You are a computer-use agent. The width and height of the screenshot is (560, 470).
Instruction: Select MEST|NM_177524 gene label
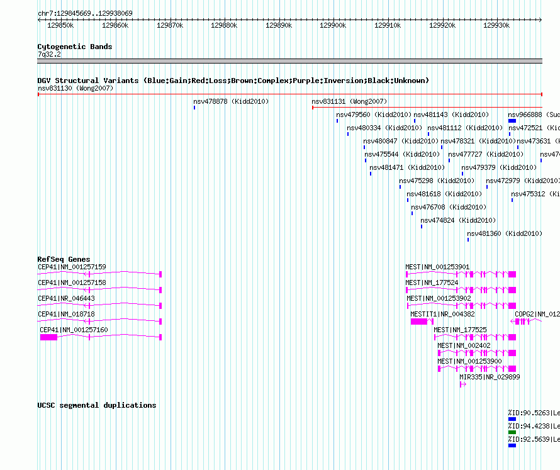click(x=432, y=283)
